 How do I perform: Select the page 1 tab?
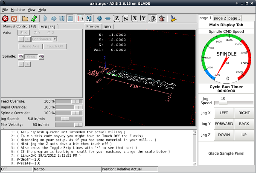(205, 18)
